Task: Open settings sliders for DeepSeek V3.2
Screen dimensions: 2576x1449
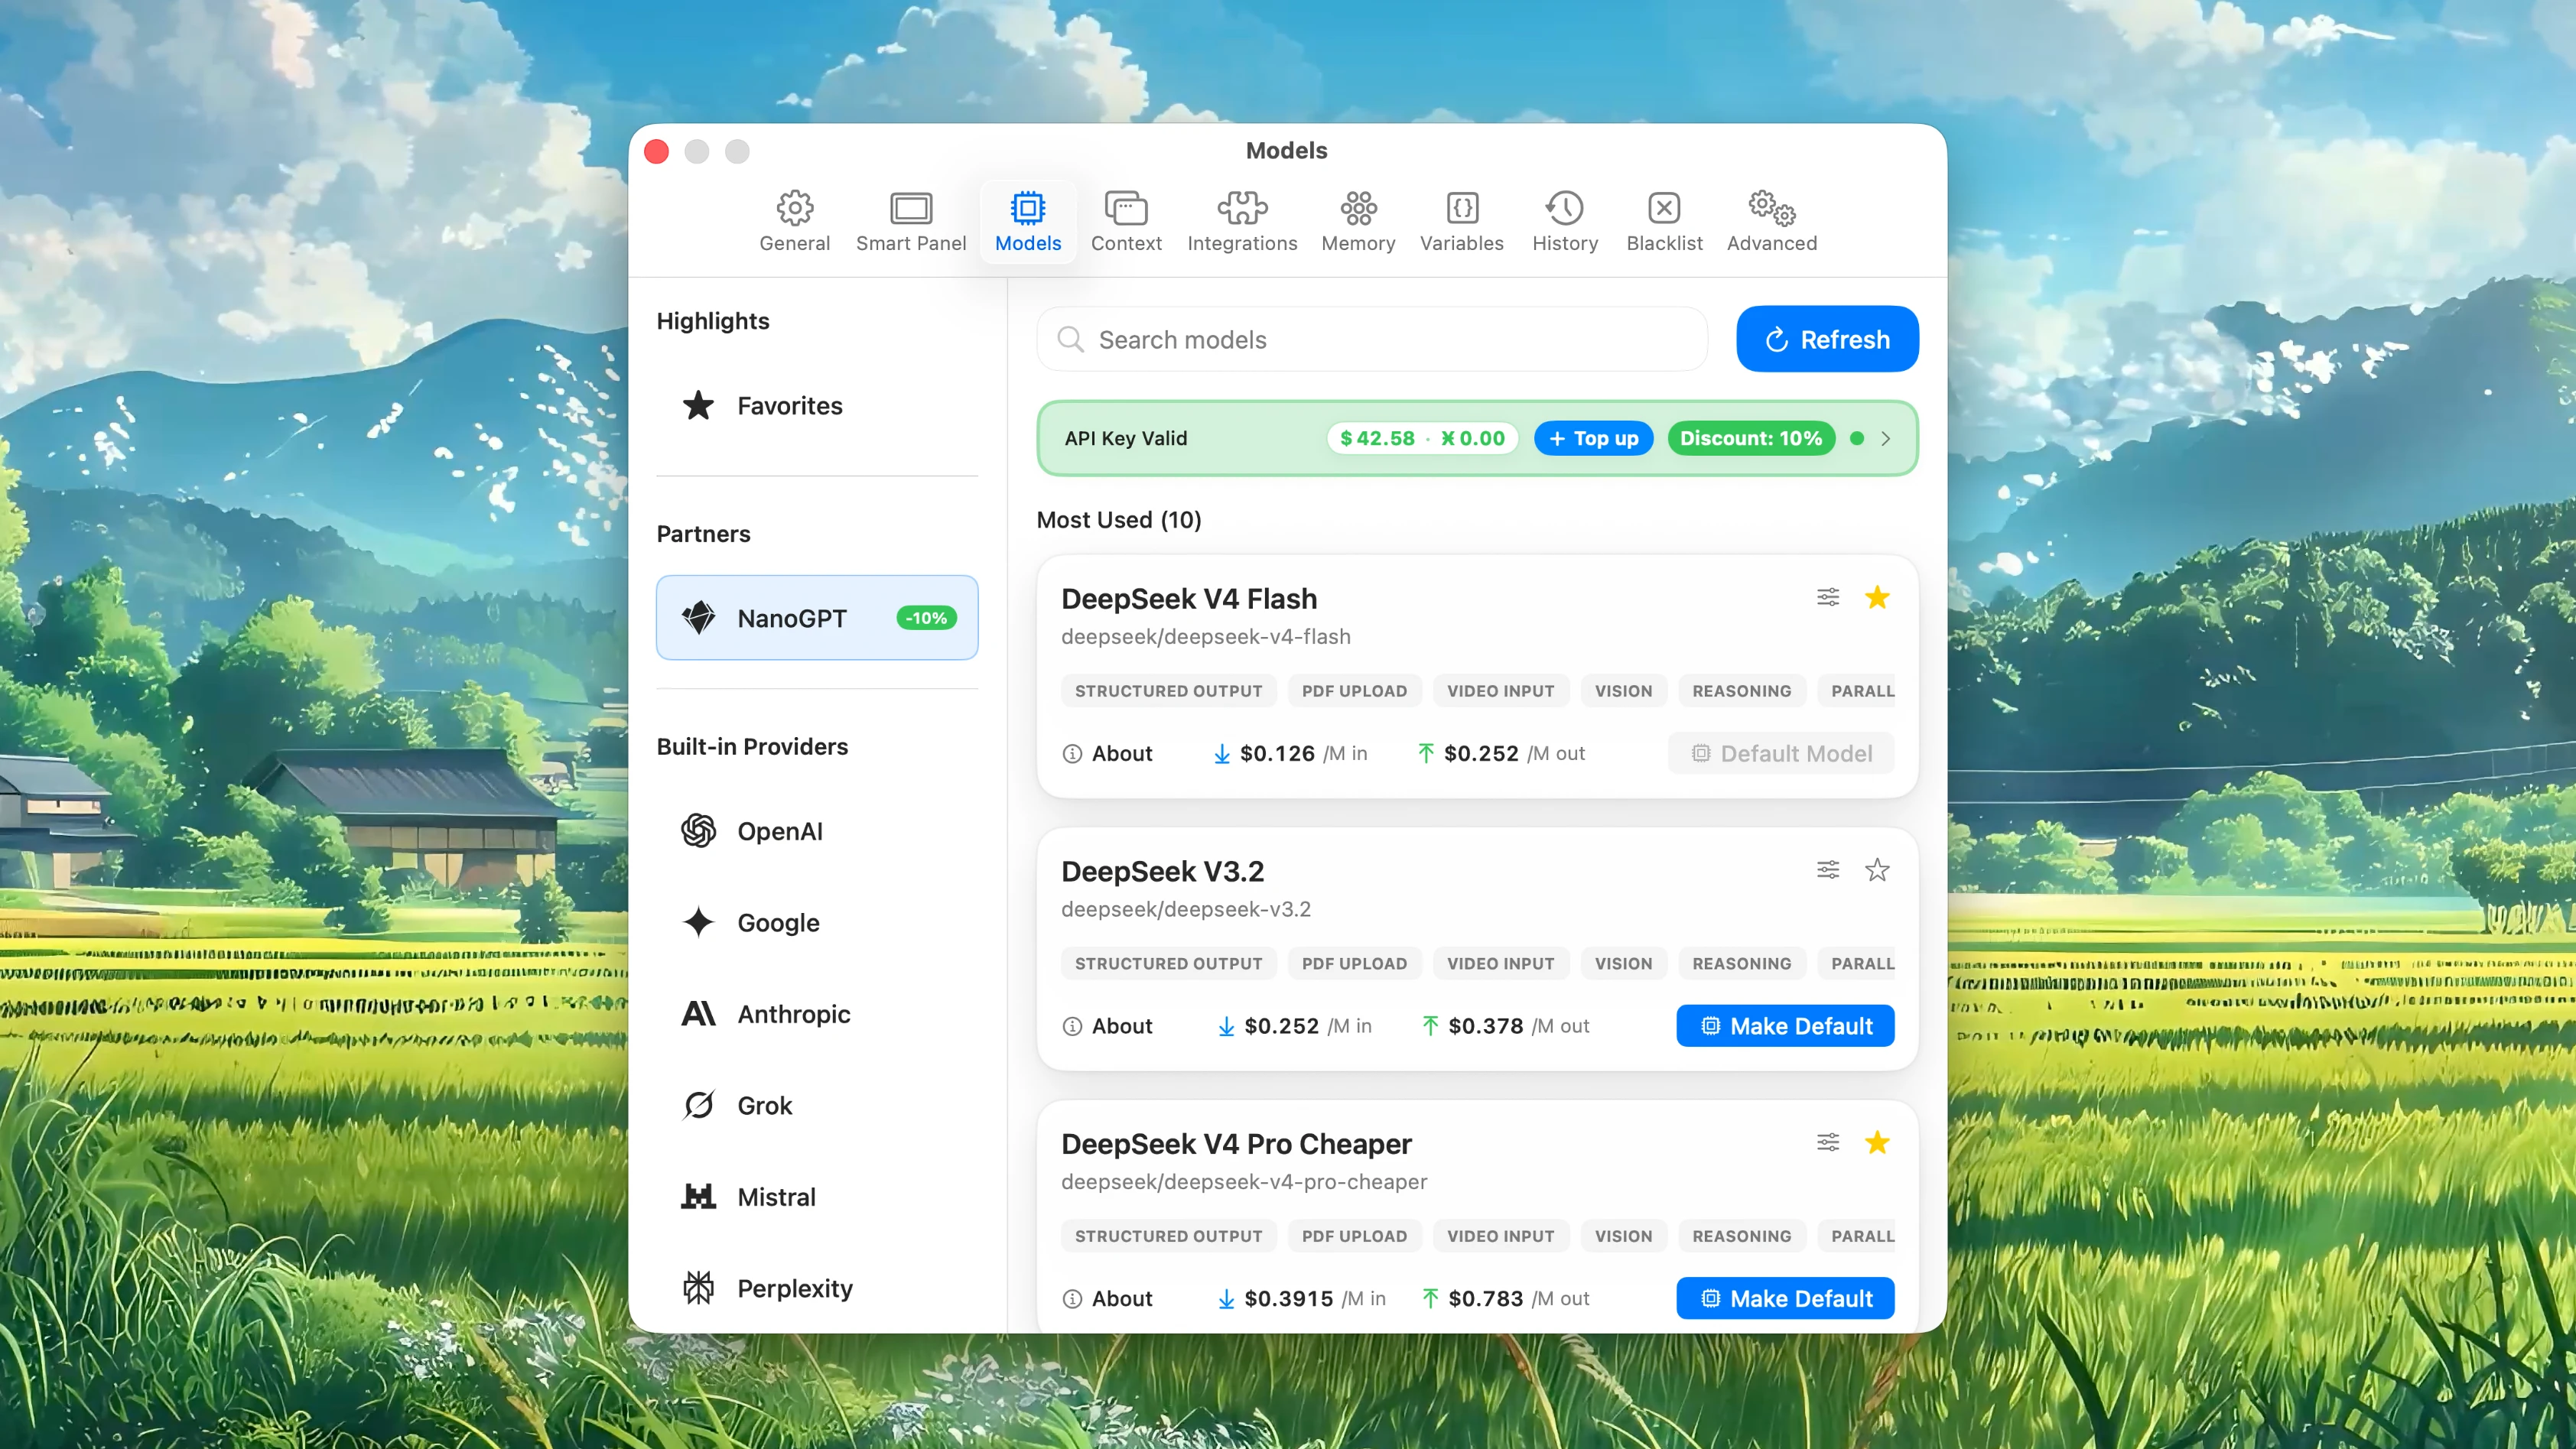Action: [1828, 870]
